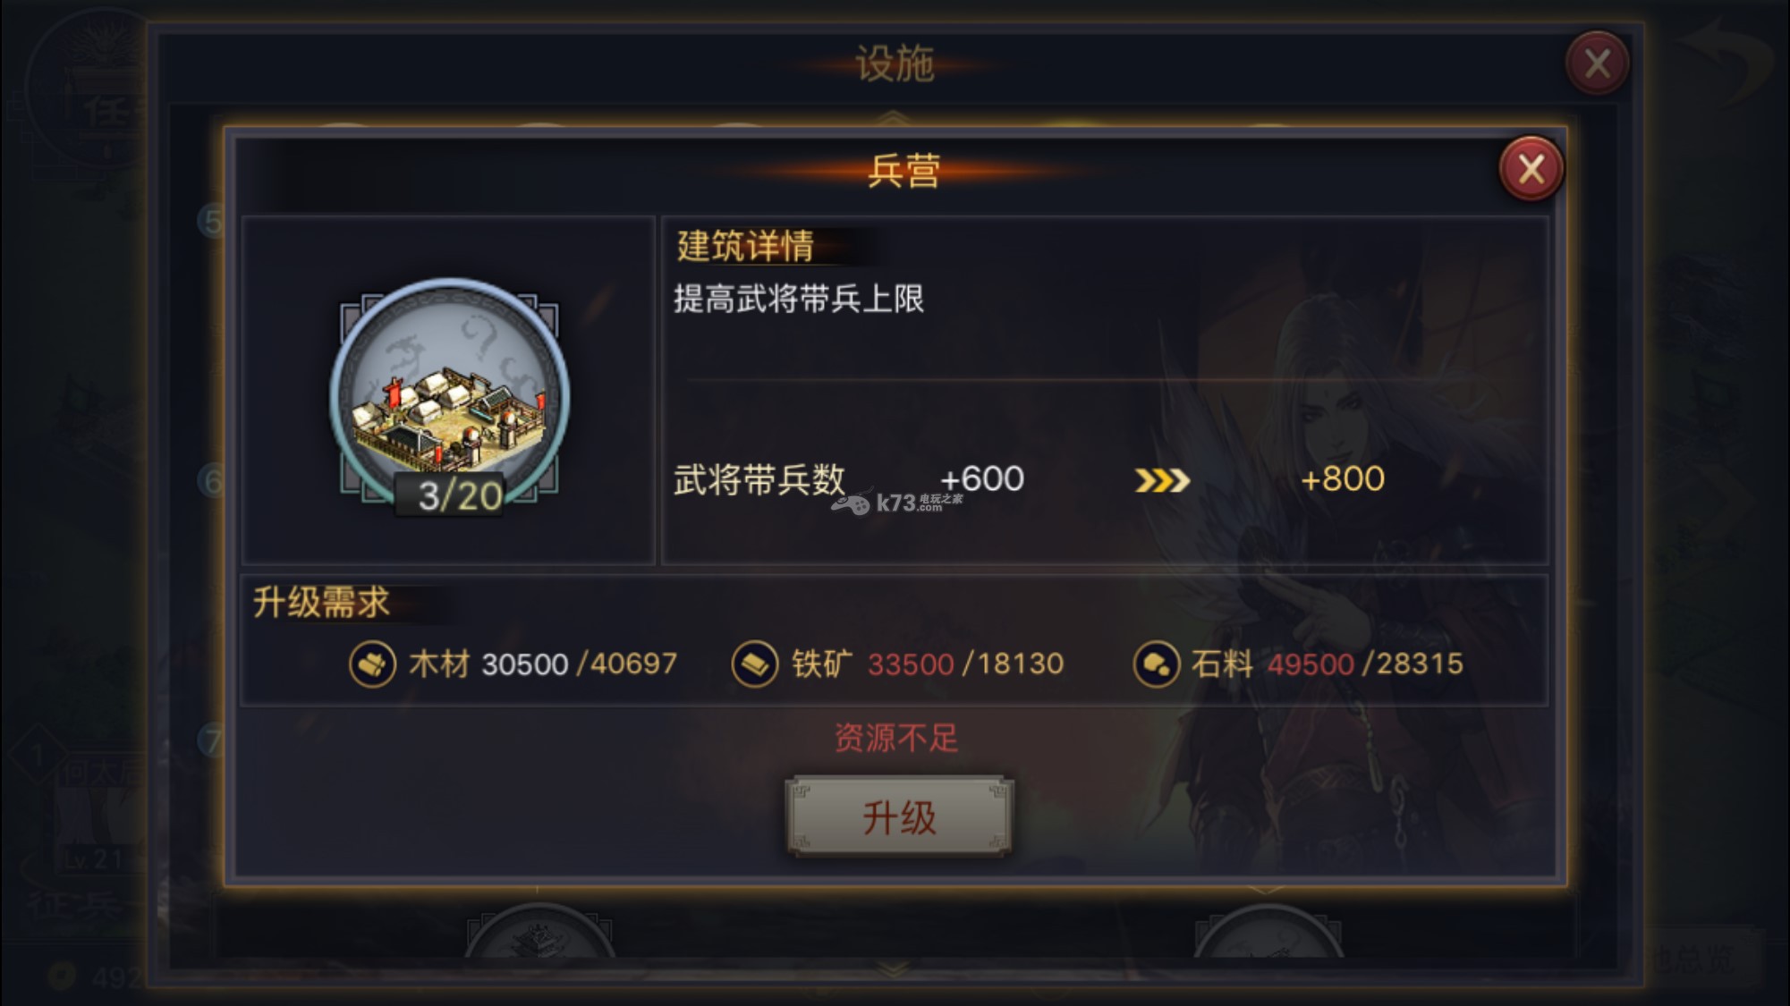The height and width of the screenshot is (1006, 1790).
Task: Tap the iron ore resource icon
Action: tap(755, 664)
